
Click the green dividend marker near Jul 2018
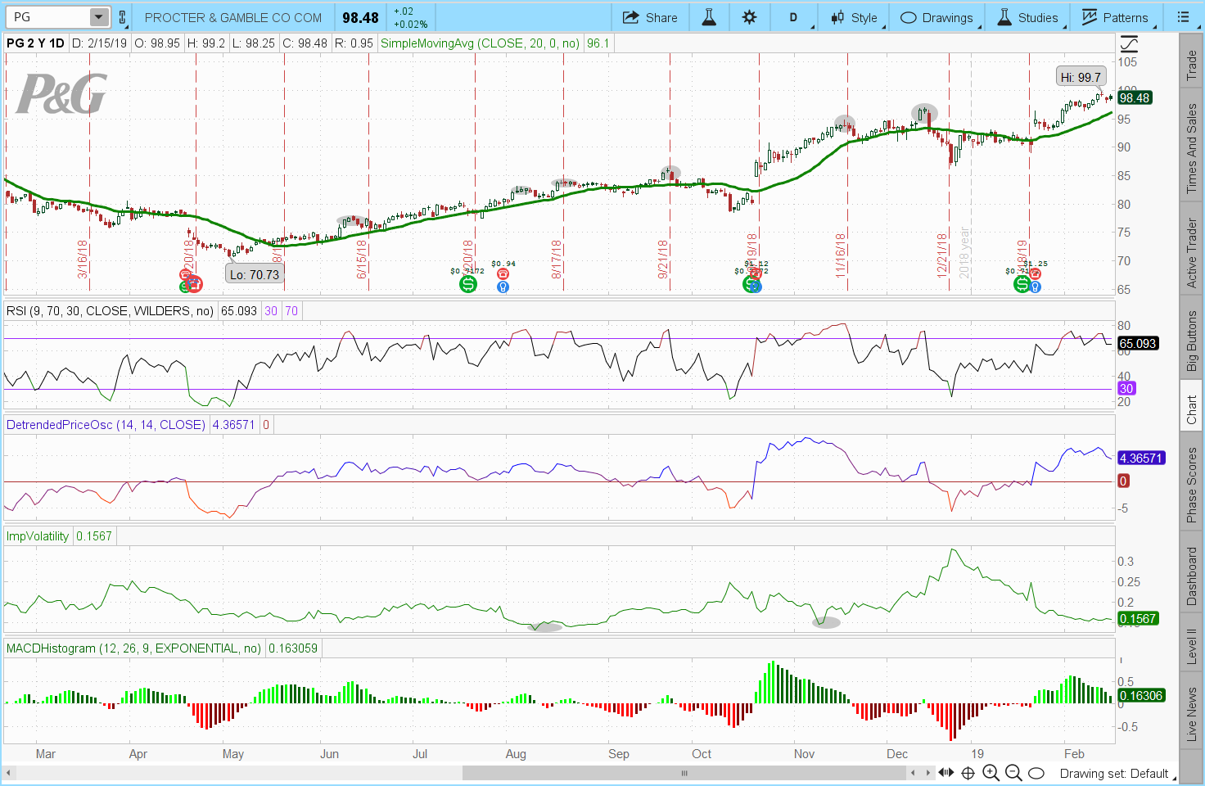[x=467, y=284]
